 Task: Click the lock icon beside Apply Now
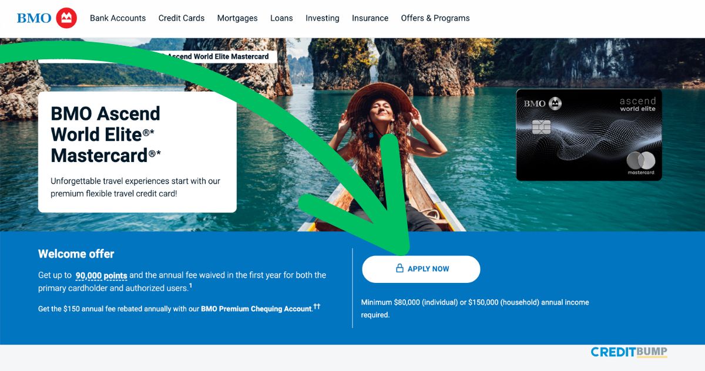coord(399,269)
